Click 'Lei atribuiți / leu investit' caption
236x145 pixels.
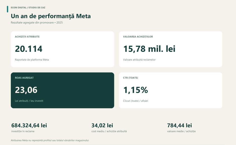(x=29, y=101)
